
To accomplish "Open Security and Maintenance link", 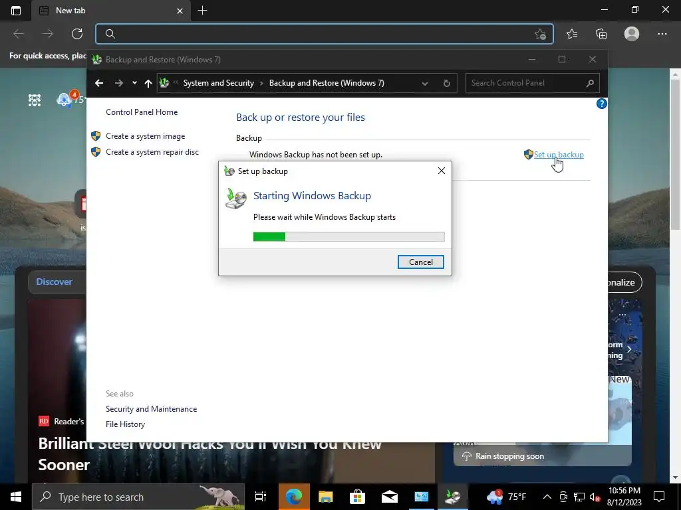I will 151,409.
